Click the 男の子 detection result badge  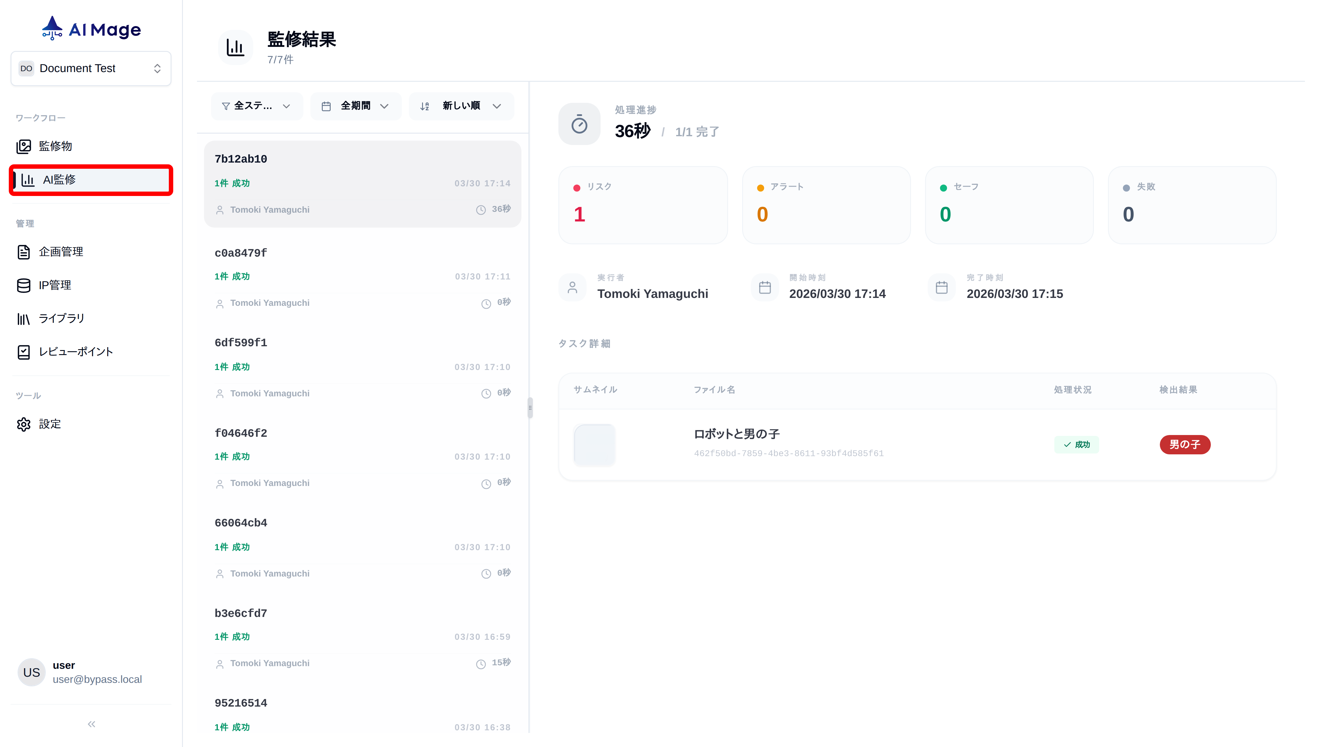click(1184, 444)
